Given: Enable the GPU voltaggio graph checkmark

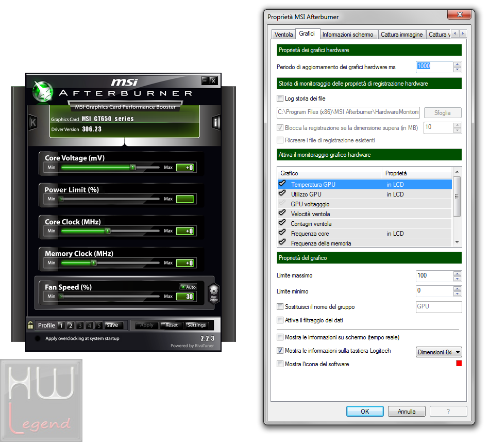Looking at the screenshot, I should pyautogui.click(x=282, y=203).
